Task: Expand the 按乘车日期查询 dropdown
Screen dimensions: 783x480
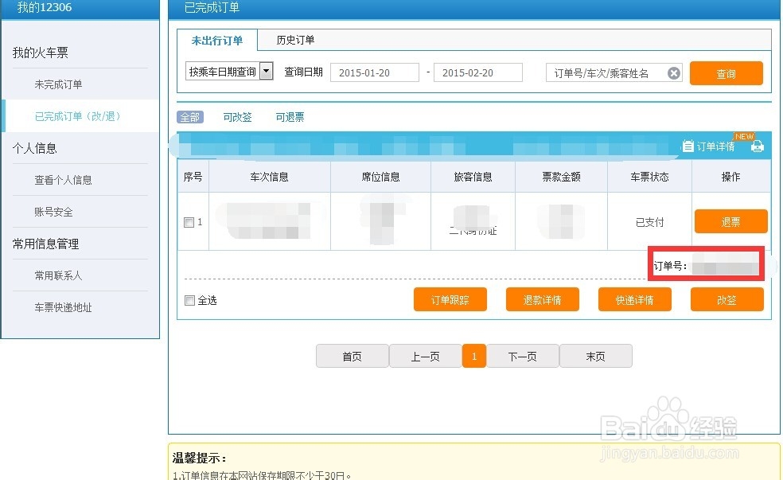Action: 267,72
